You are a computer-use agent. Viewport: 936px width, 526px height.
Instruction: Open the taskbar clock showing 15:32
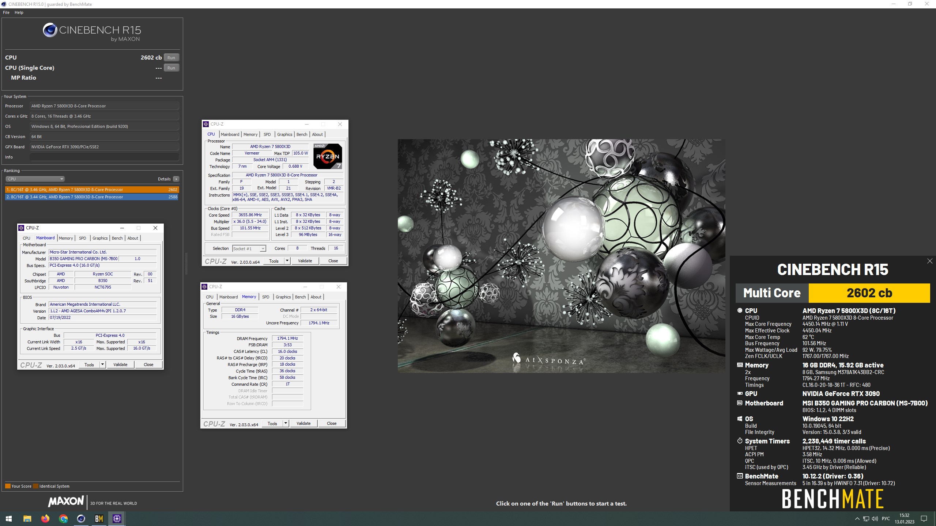905,519
